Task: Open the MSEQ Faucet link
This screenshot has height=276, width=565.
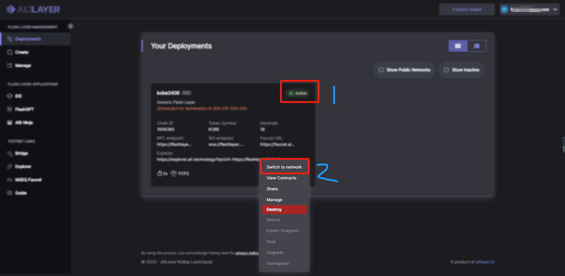Action: [x=28, y=180]
